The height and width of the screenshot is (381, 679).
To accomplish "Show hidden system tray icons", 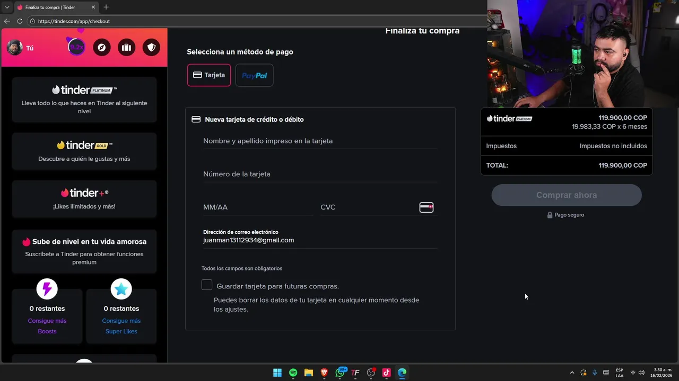I will (572, 373).
